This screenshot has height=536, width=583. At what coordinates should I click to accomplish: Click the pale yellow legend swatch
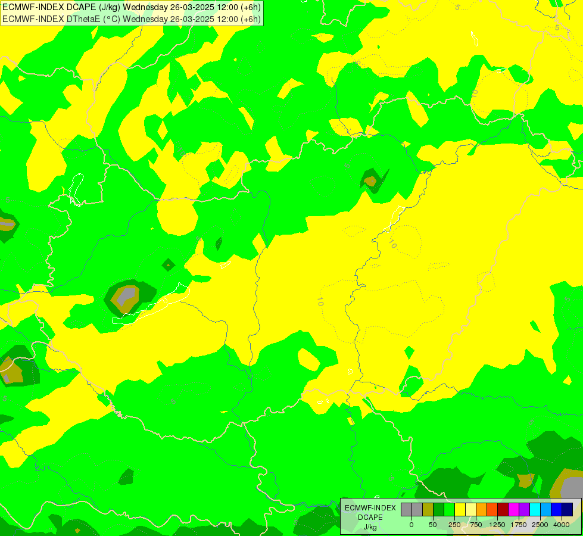tap(470, 509)
